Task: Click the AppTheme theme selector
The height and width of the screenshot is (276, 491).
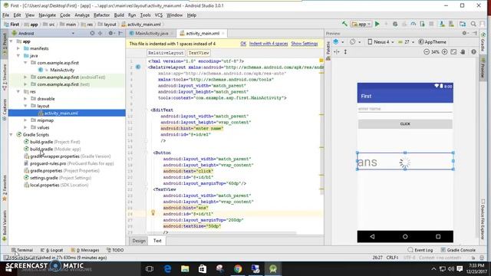Action: [x=433, y=41]
